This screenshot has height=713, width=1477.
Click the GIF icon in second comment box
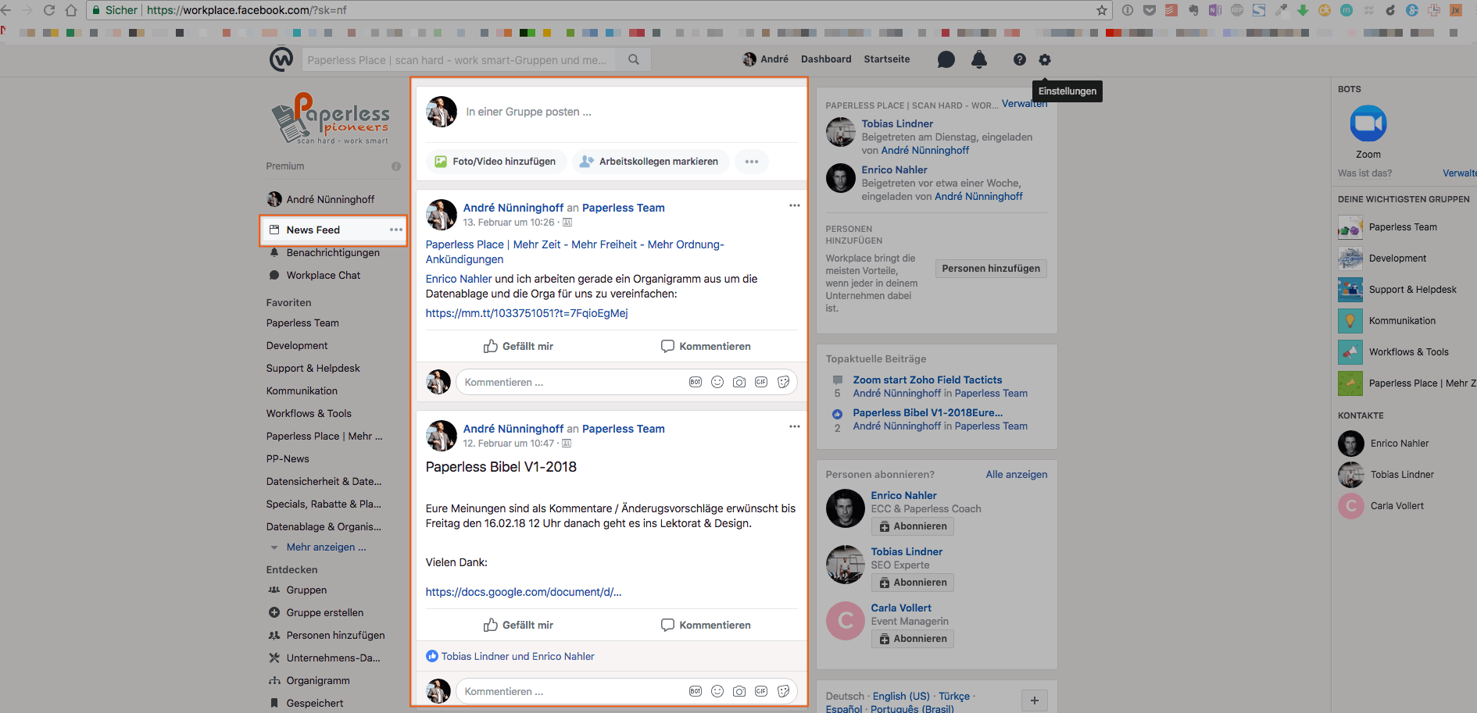tap(760, 691)
